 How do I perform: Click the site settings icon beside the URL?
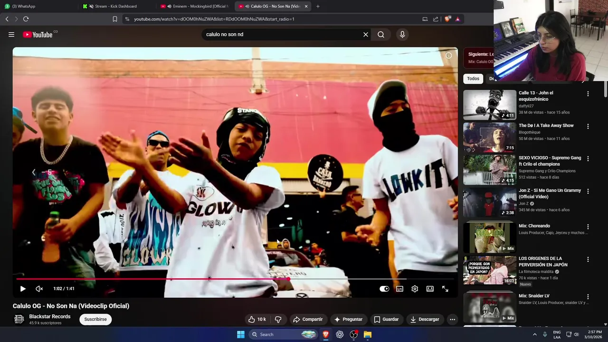pos(127,19)
